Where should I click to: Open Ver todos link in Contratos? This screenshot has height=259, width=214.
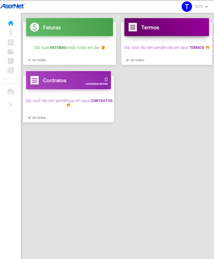[40, 118]
